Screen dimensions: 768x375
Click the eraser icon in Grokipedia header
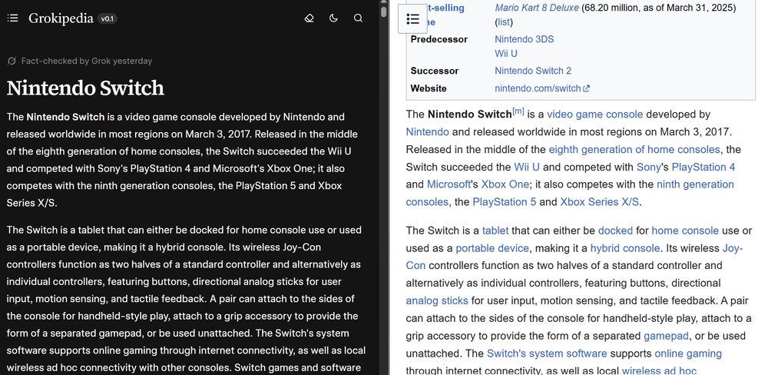click(309, 18)
